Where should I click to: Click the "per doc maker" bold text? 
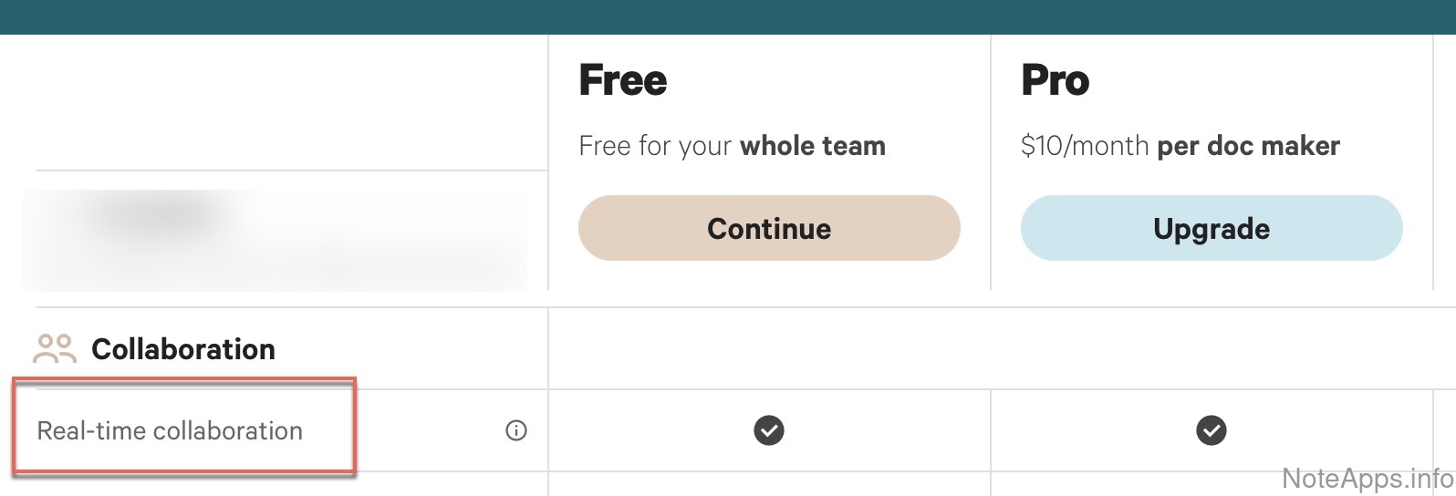(1249, 146)
